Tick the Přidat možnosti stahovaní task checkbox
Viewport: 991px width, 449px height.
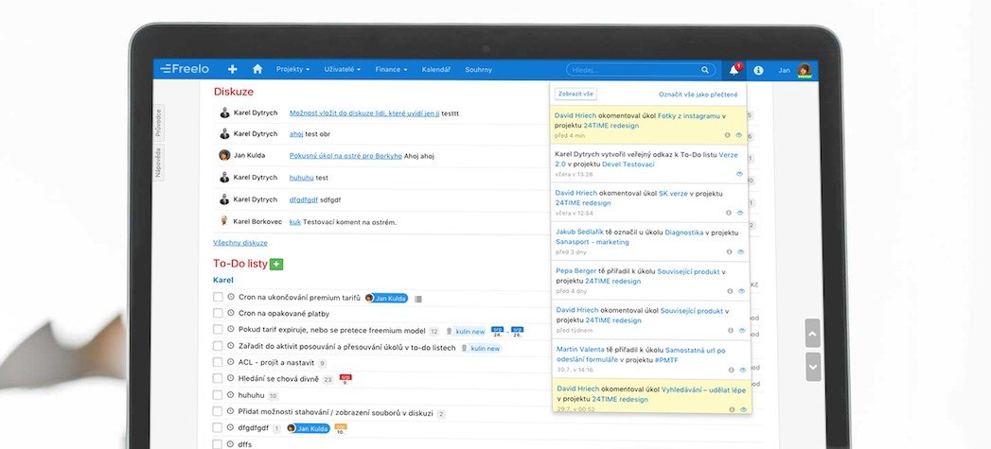click(218, 411)
